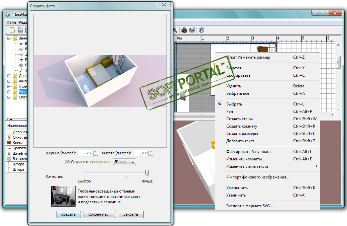Screen dimensions: 347x226
Task: Click the Высота (пиксел) input field
Action: (141, 153)
